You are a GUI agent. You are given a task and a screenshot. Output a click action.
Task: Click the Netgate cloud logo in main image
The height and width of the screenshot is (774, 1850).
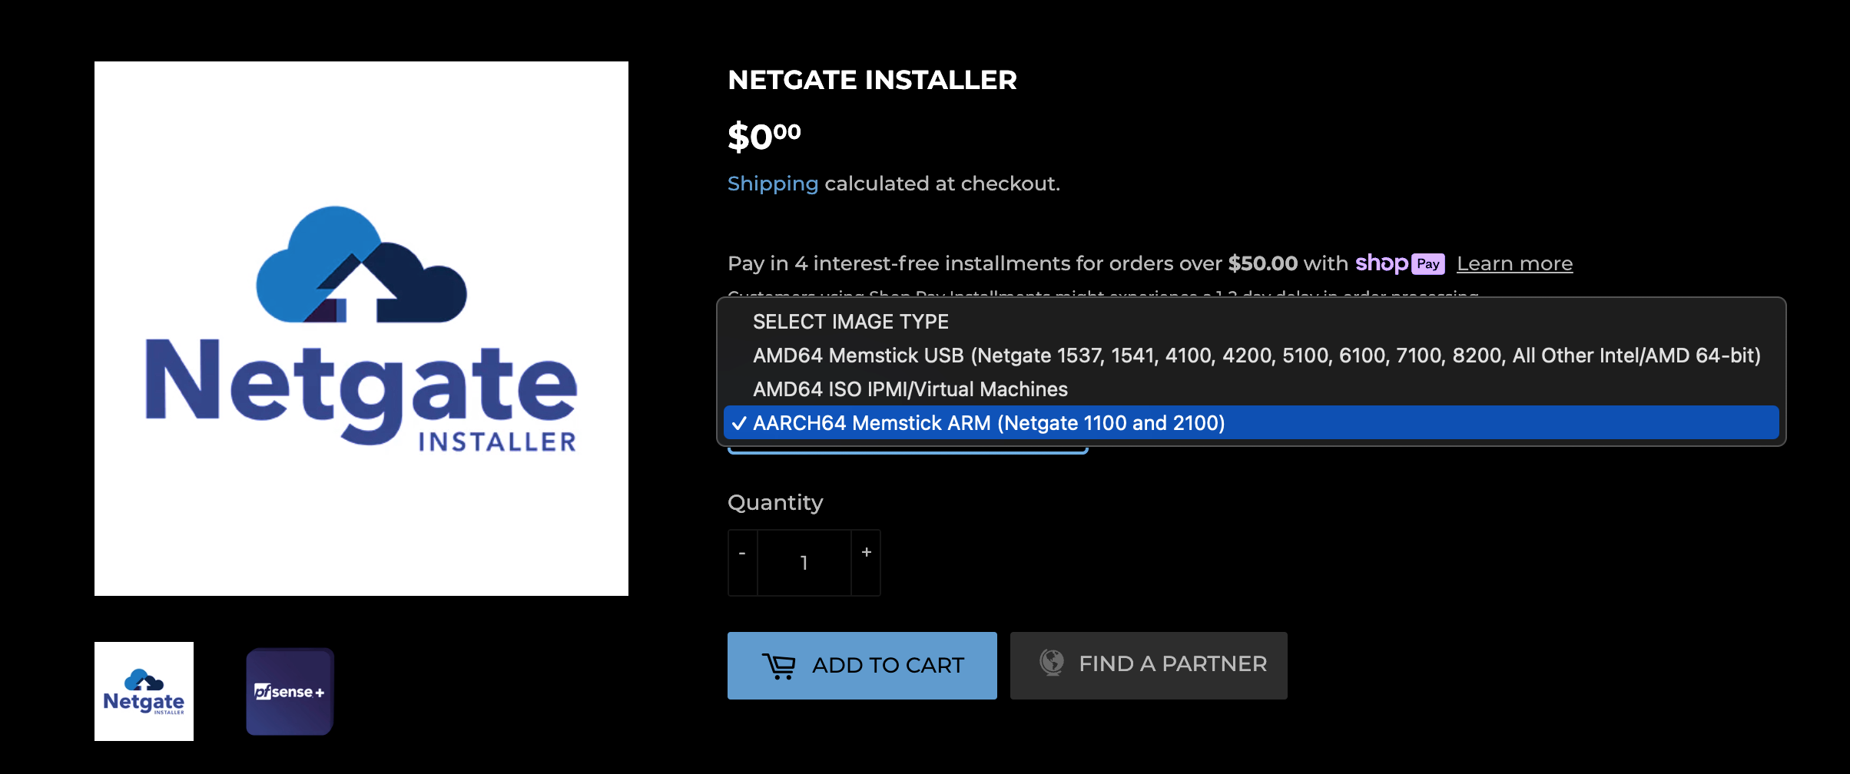[361, 264]
